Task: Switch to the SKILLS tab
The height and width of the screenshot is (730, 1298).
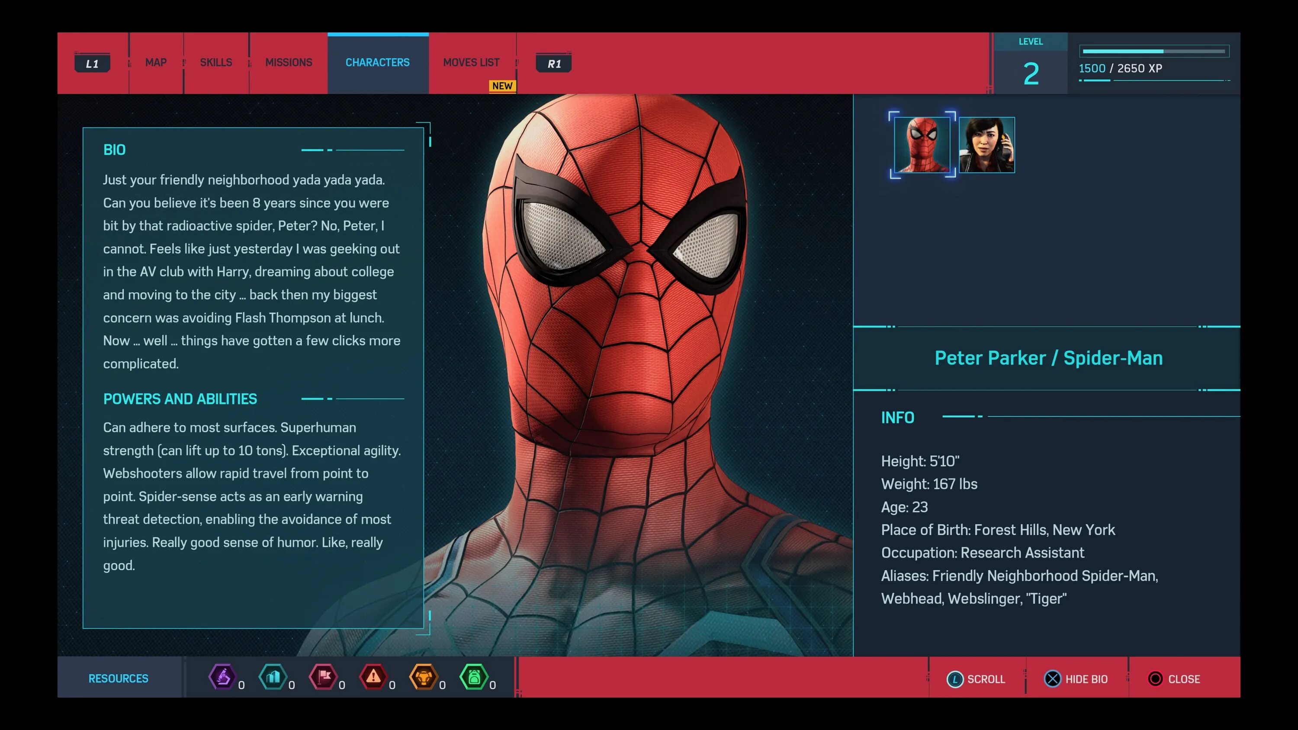Action: 215,62
